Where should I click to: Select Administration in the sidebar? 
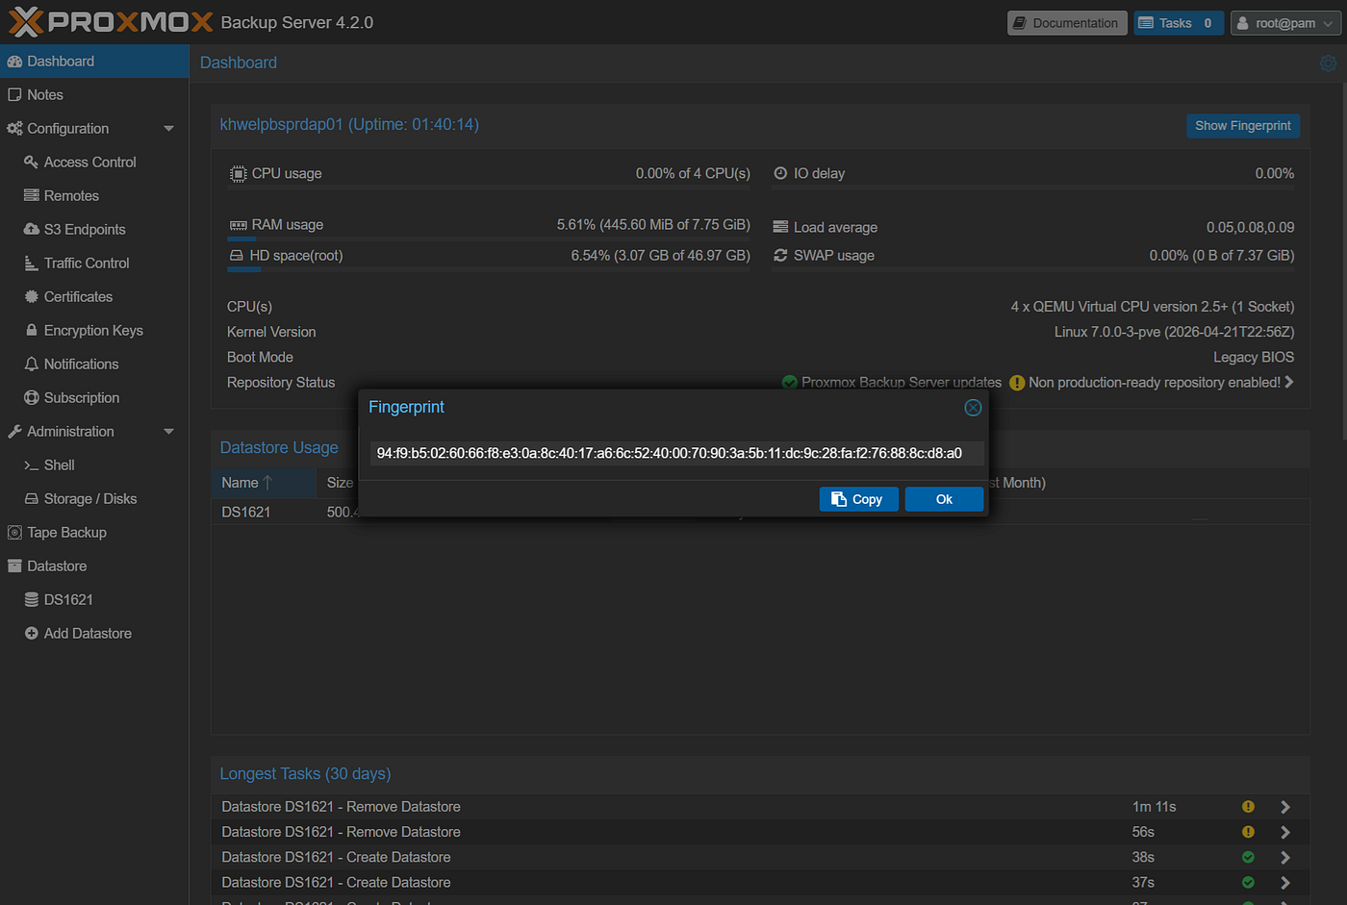tap(94, 432)
